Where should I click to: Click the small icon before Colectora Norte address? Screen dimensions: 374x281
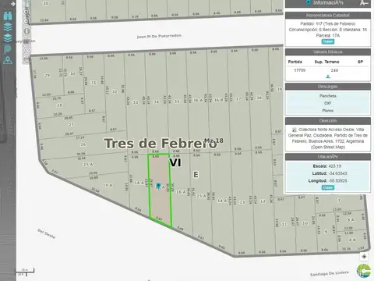click(294, 130)
